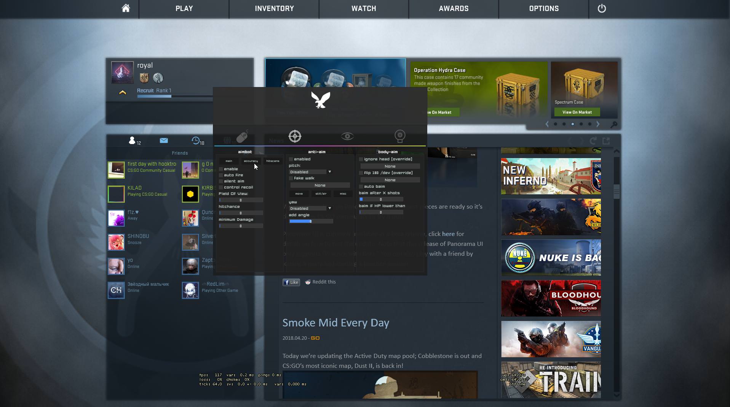This screenshot has width=730, height=407.
Task: Open the eye visuals tab icon
Action: [x=347, y=136]
